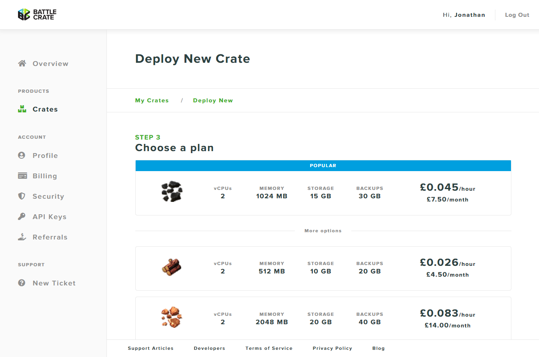Open Terms of Service
This screenshot has width=539, height=357.
click(269, 348)
